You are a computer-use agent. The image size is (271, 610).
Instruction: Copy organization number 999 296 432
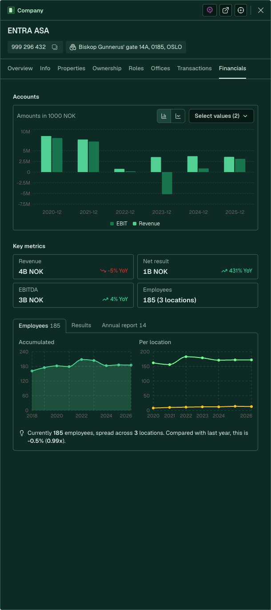[x=55, y=47]
